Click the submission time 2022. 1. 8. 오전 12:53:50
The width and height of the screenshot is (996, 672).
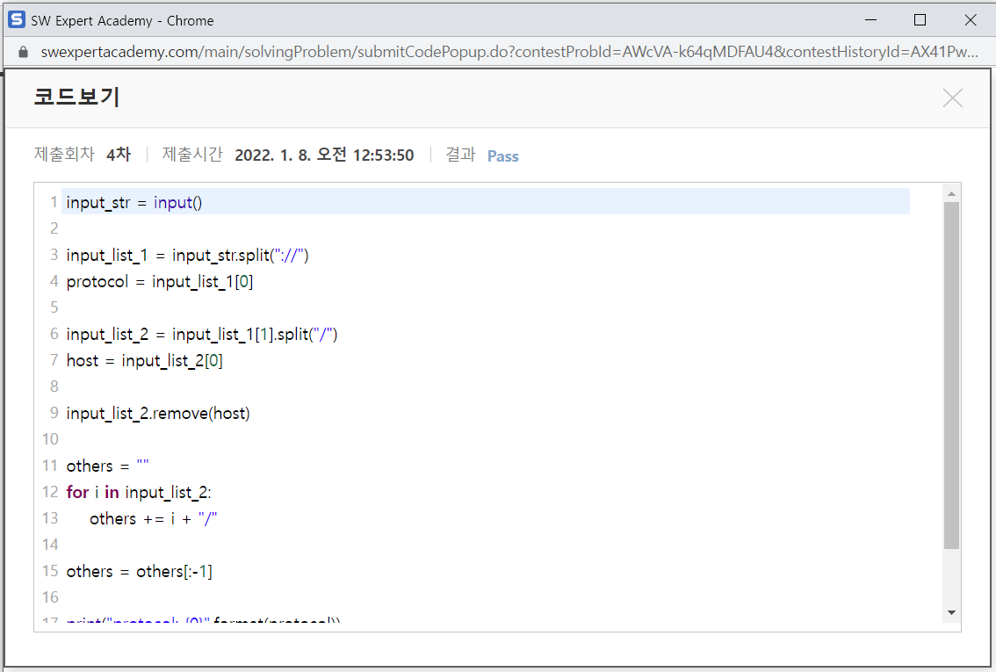tap(324, 155)
